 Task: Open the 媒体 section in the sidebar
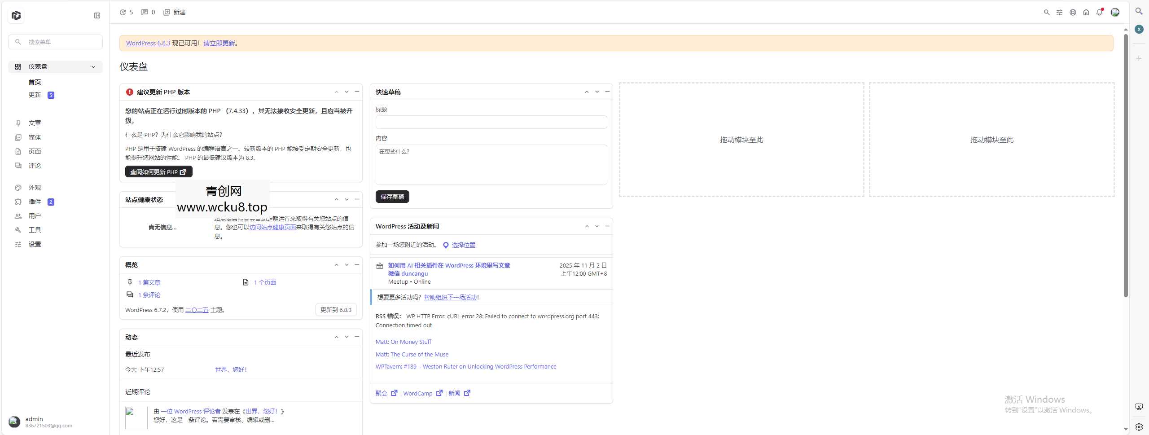click(35, 137)
